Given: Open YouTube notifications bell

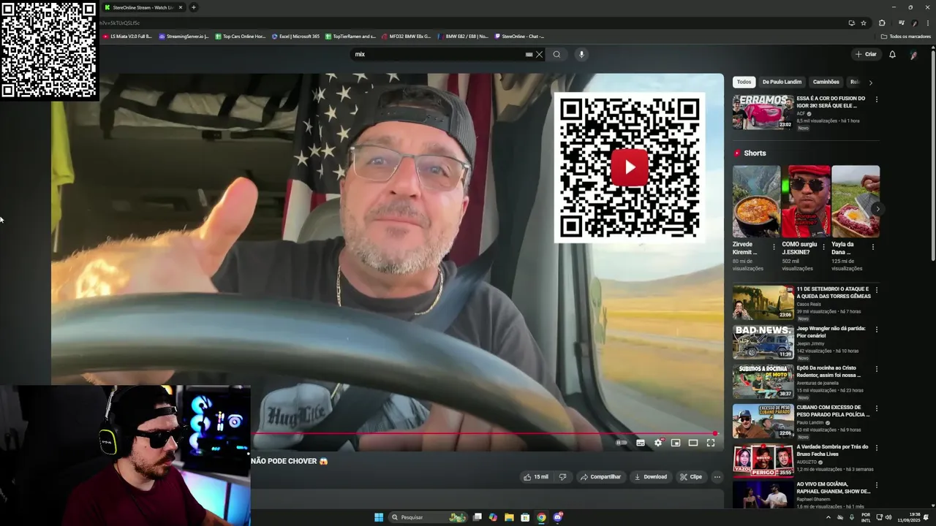Looking at the screenshot, I should tap(892, 54).
